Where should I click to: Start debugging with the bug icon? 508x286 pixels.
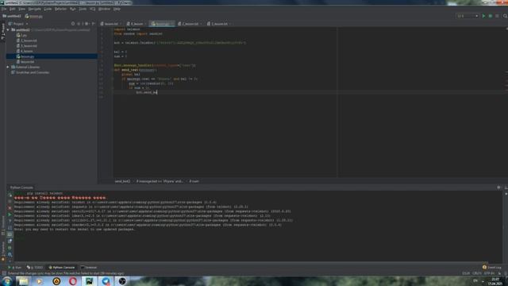(x=491, y=16)
